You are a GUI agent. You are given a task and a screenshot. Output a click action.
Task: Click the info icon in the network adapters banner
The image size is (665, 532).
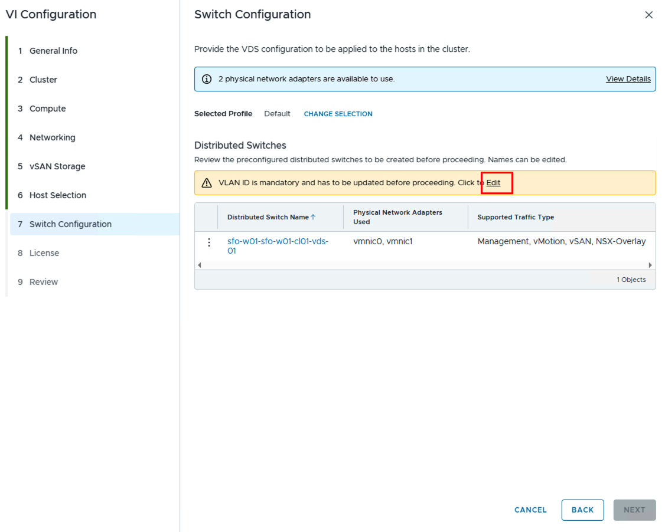coord(207,79)
